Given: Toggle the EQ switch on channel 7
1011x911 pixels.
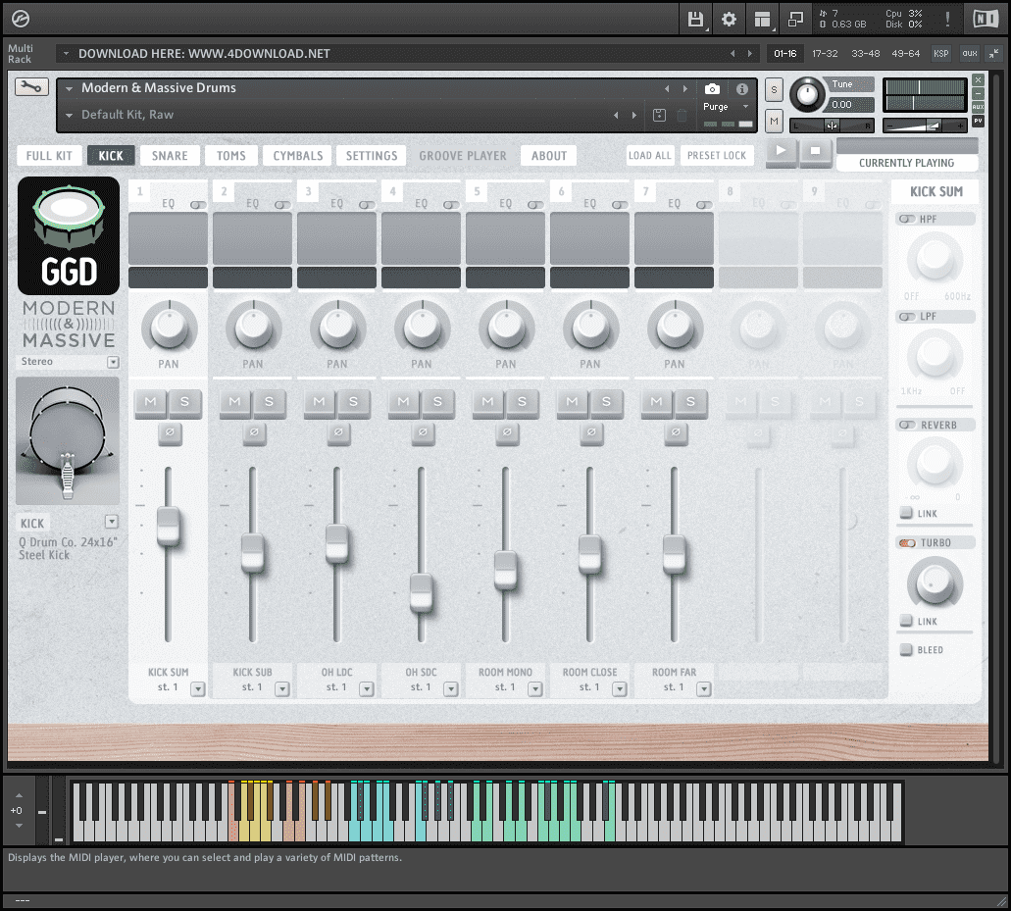Looking at the screenshot, I should click(704, 204).
